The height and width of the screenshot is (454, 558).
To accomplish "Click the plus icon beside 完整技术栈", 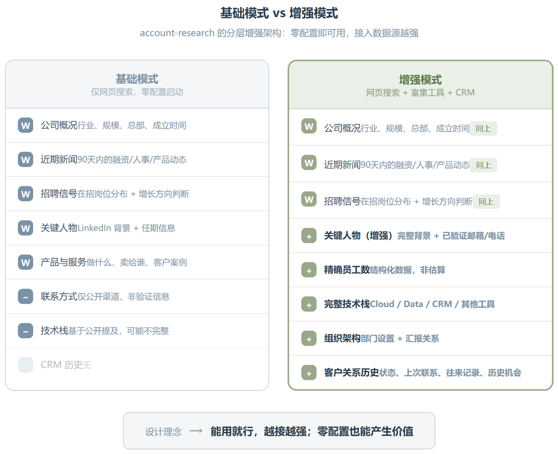I will pyautogui.click(x=309, y=304).
